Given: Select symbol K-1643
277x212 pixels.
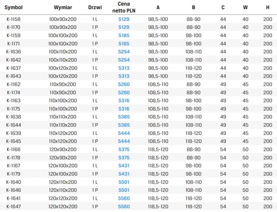Looking at the screenshot, I should [x=13, y=76].
